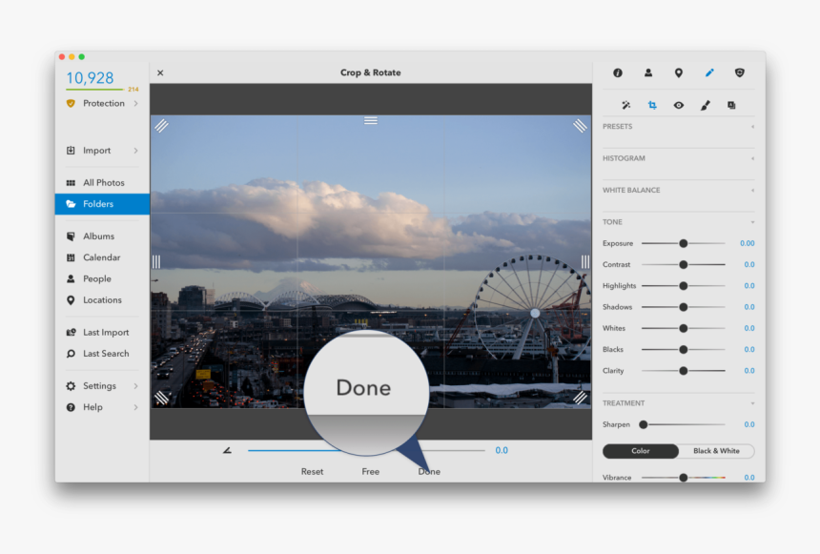This screenshot has height=554, width=820.
Task: Click the top edge crop handle
Action: click(371, 121)
